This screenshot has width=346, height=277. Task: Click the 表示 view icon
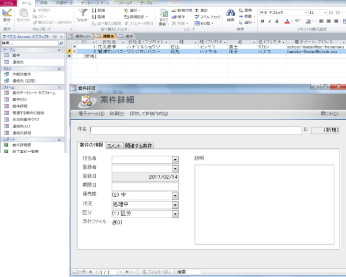(x=7, y=14)
